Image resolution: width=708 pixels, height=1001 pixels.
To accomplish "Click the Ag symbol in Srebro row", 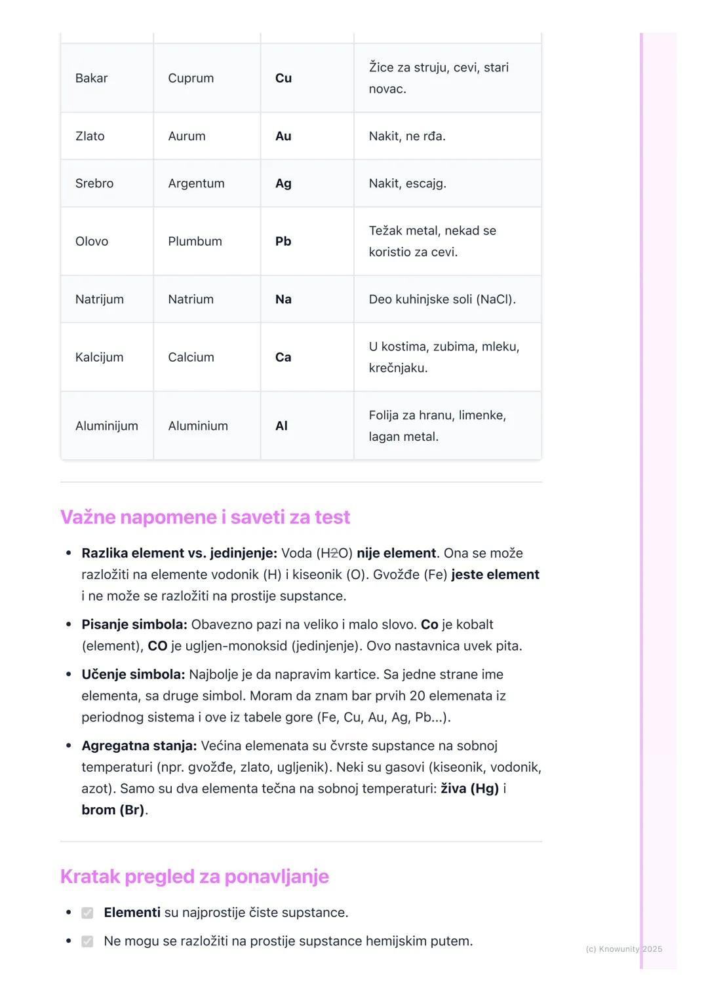I will click(x=283, y=183).
